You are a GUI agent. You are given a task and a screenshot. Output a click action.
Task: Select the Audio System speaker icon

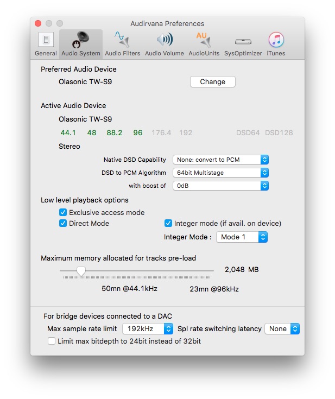(x=81, y=40)
